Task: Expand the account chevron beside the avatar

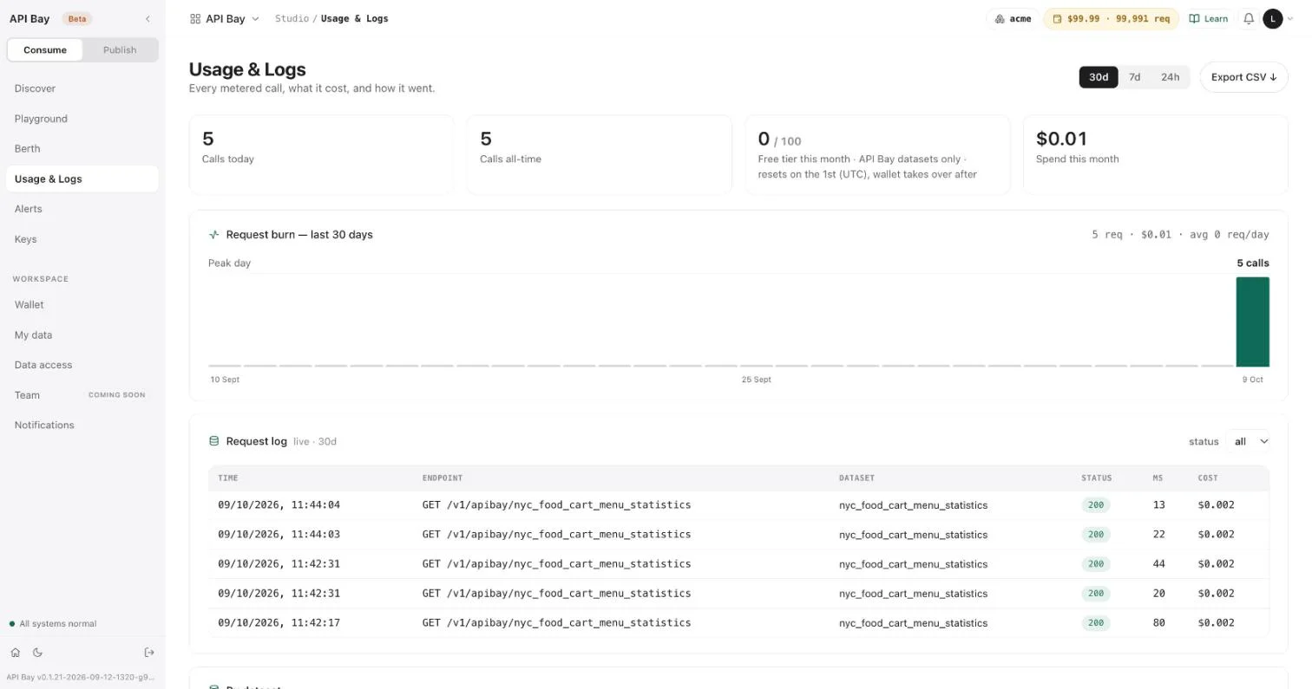Action: point(1289,18)
